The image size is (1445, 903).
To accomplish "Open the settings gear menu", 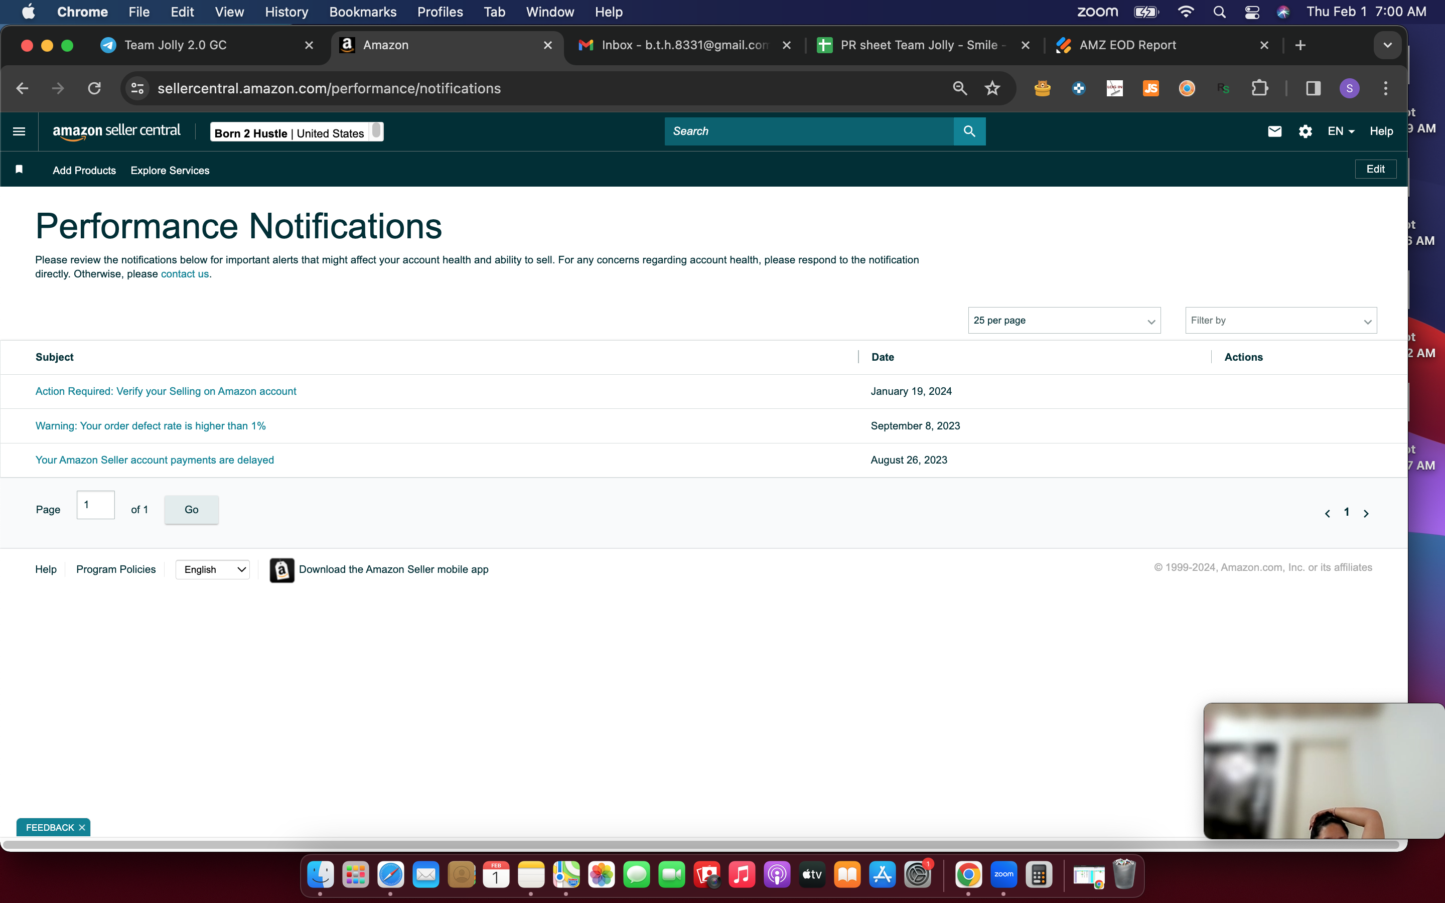I will coord(1306,131).
